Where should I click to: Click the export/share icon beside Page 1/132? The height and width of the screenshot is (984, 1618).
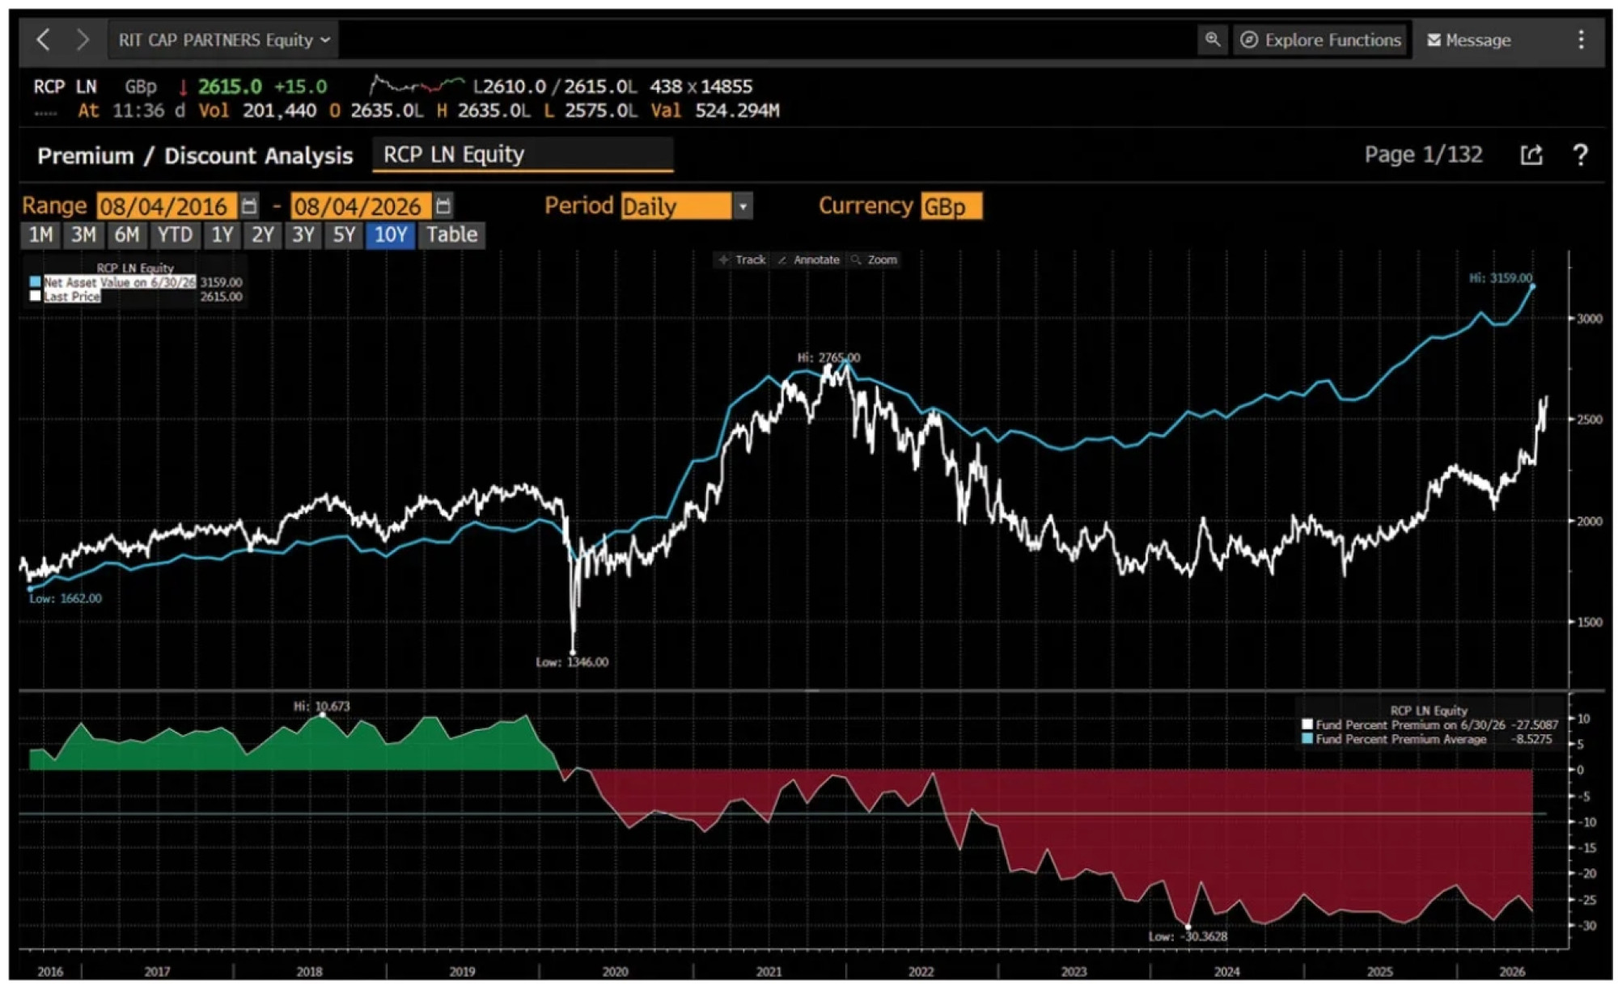(x=1531, y=154)
